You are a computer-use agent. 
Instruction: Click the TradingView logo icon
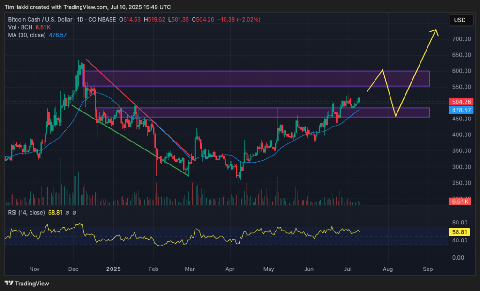click(x=9, y=283)
